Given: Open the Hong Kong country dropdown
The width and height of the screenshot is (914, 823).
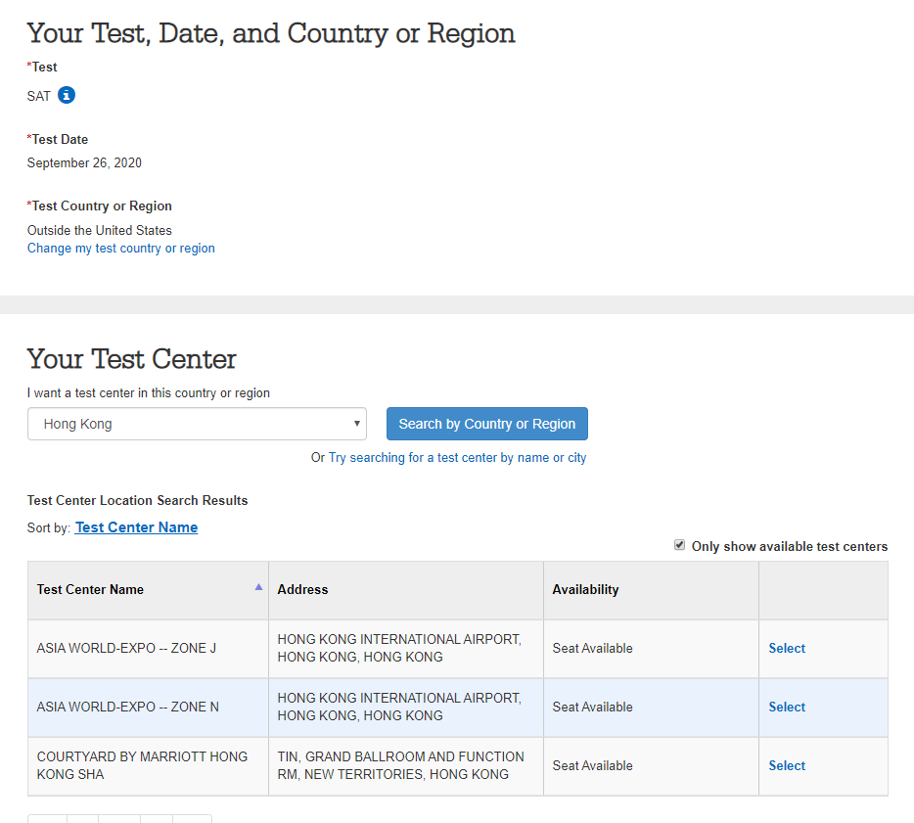Looking at the screenshot, I should pyautogui.click(x=197, y=424).
